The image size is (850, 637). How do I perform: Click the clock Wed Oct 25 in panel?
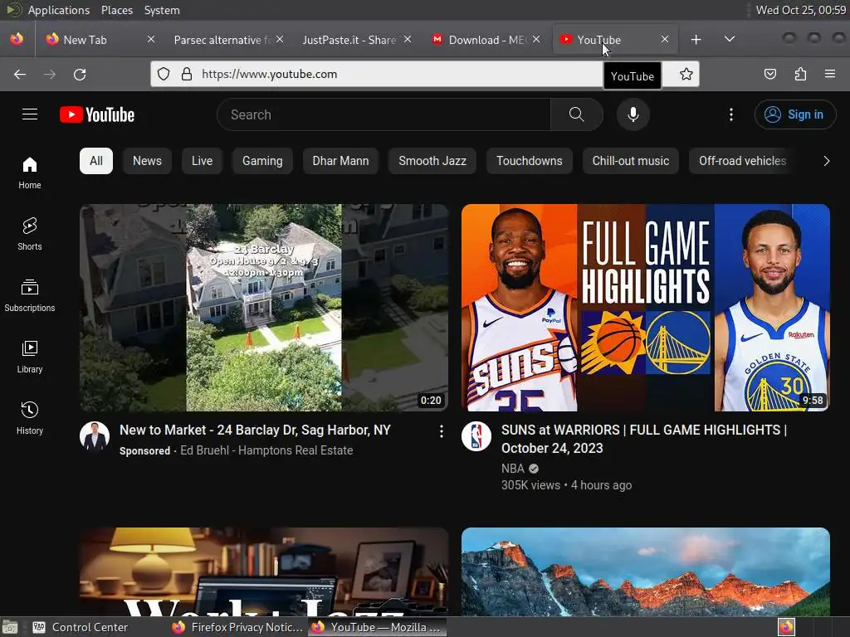pos(801,10)
